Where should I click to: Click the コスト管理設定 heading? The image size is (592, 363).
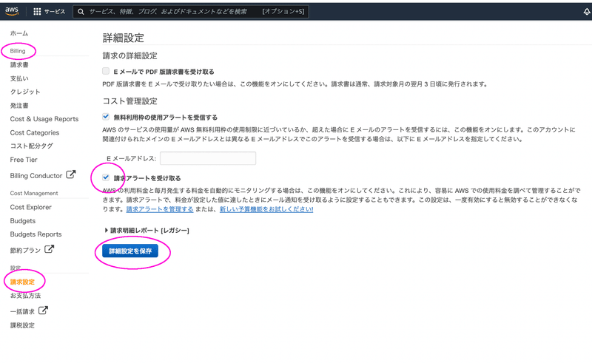click(130, 101)
